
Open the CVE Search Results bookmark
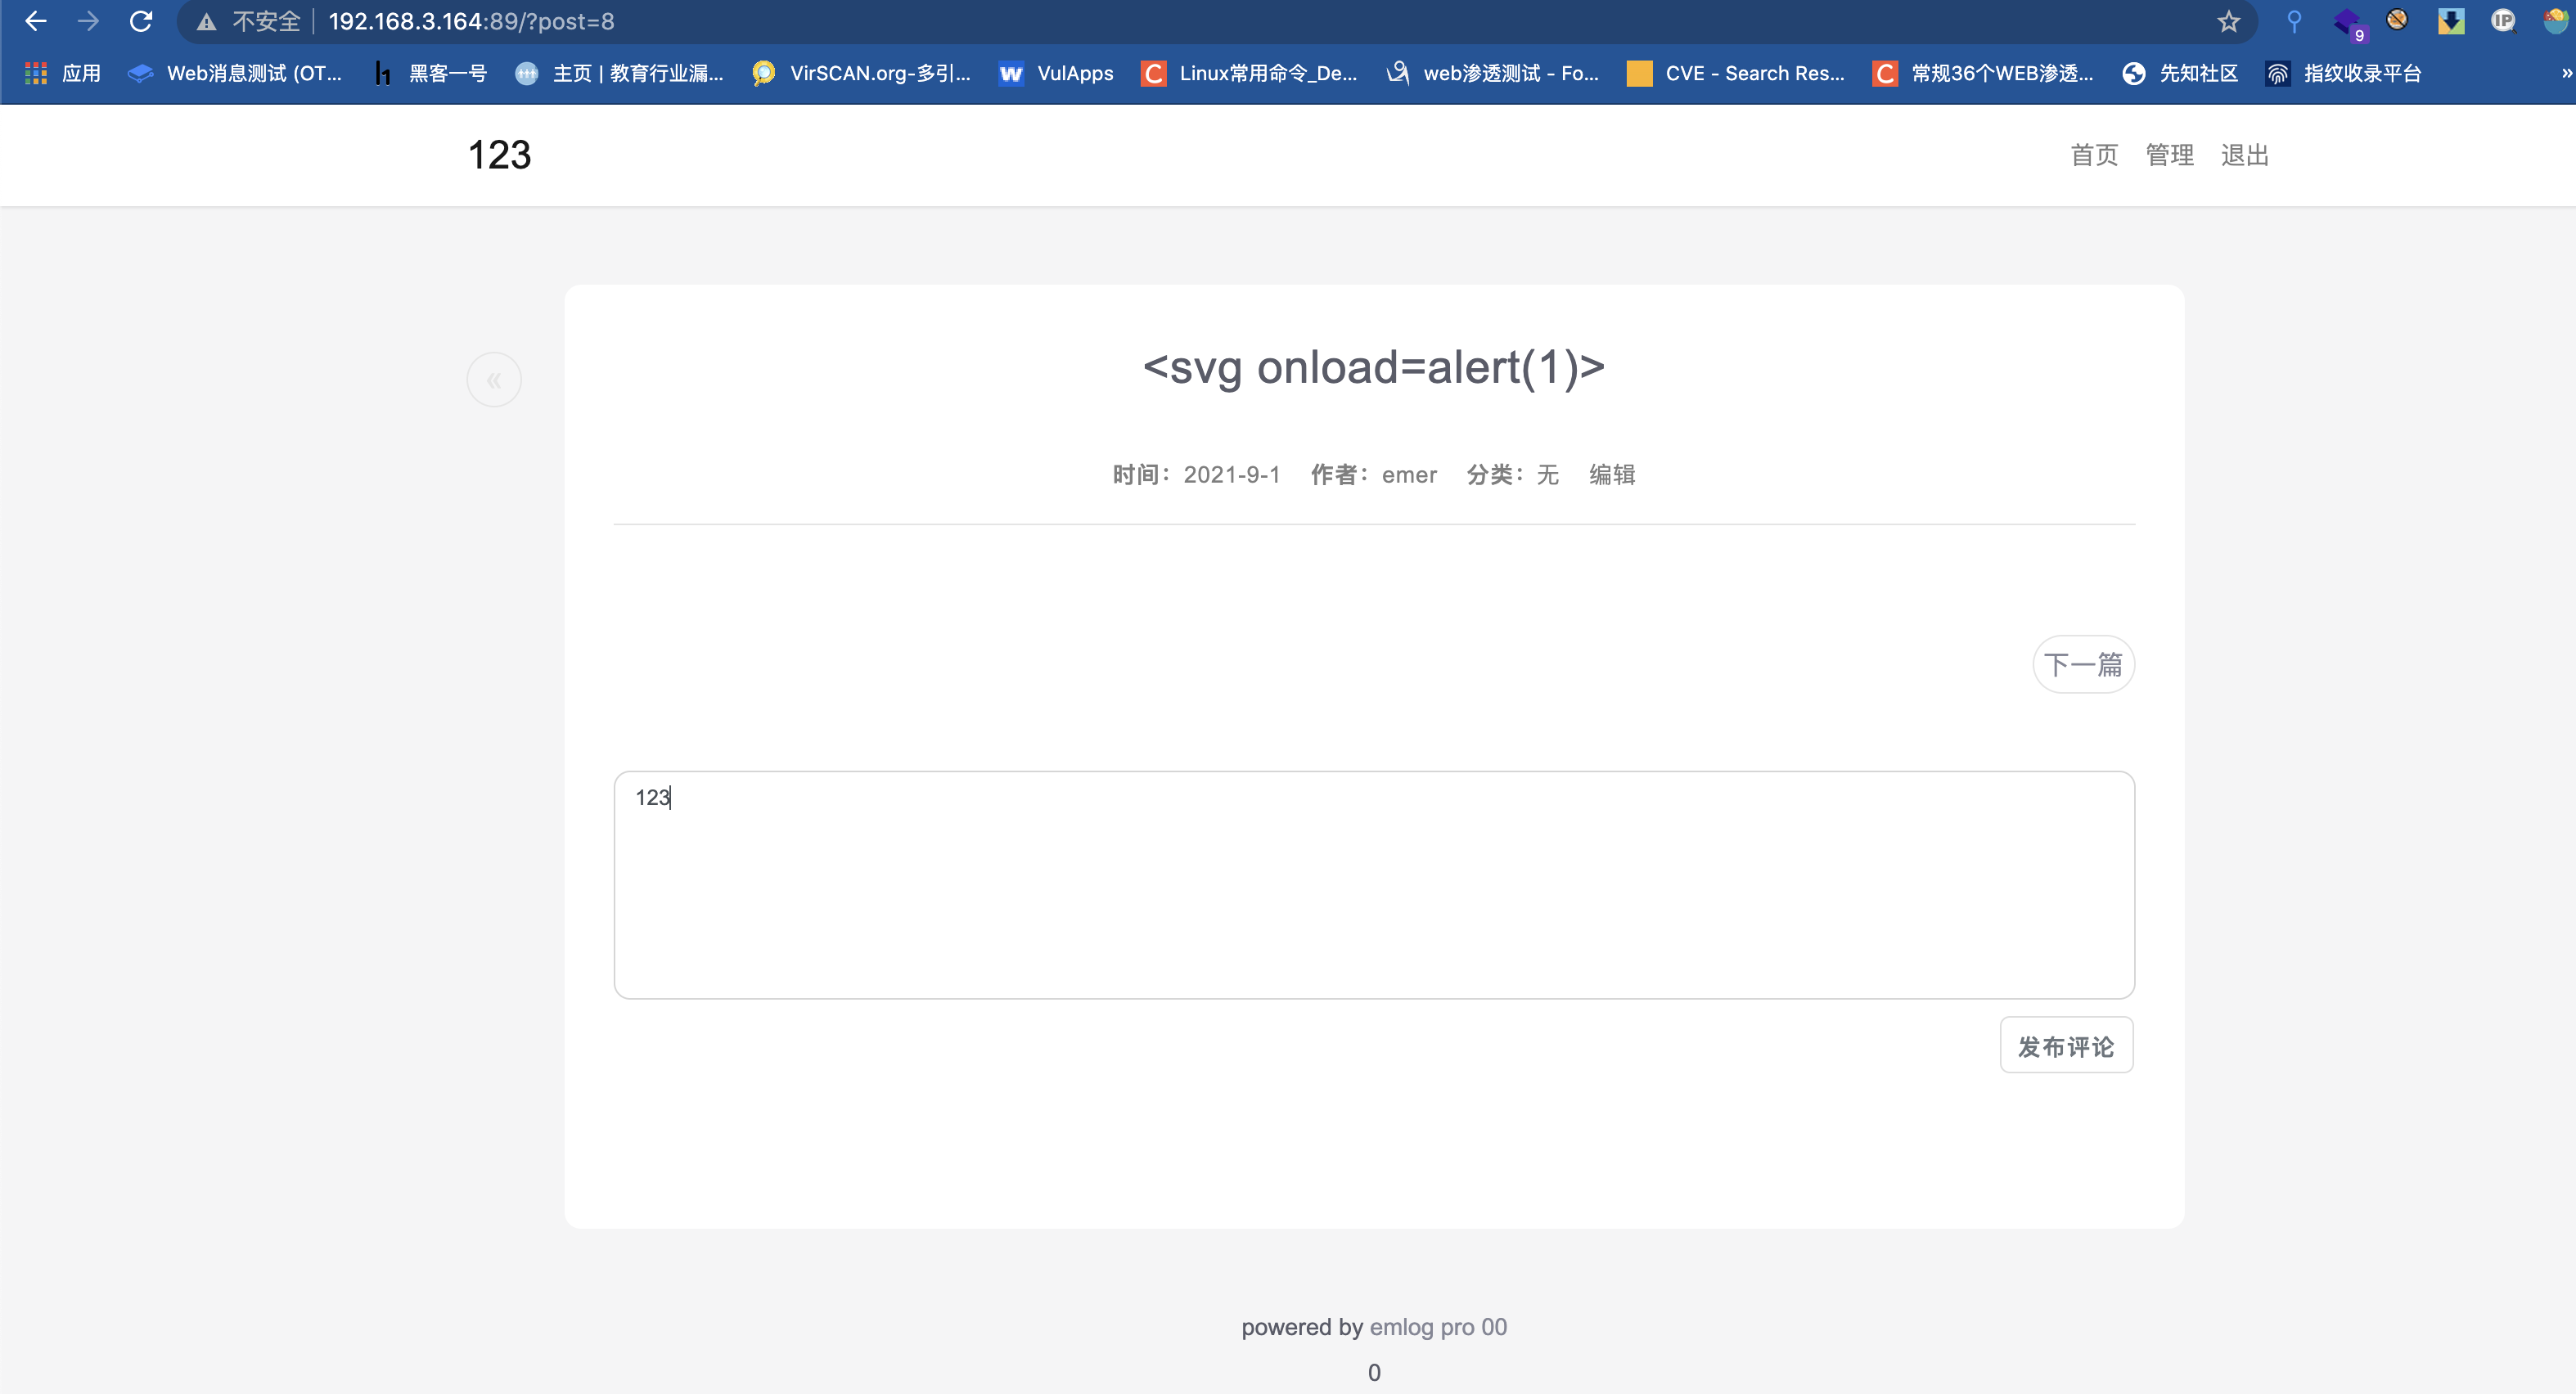click(1736, 73)
